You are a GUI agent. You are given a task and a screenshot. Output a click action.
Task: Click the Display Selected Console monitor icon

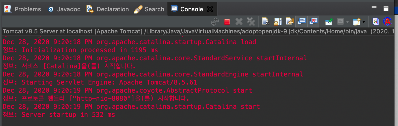pyautogui.click(x=340, y=22)
